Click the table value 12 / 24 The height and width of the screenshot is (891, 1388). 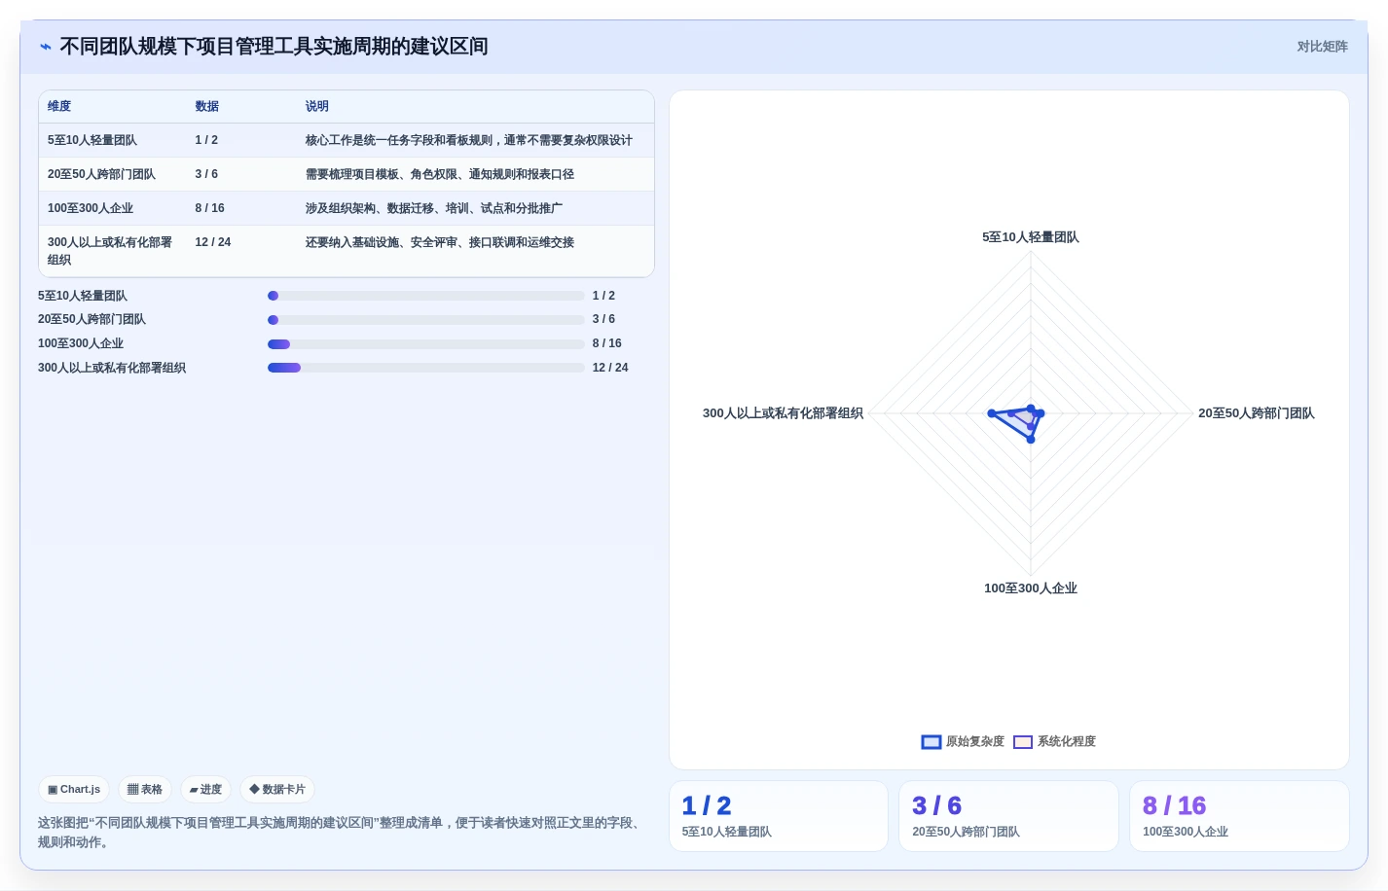click(x=213, y=243)
